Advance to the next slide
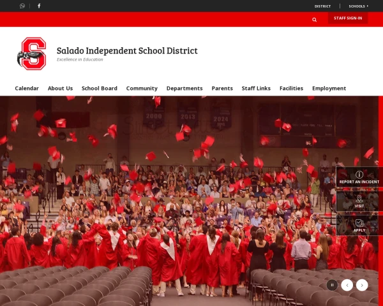Image resolution: width=383 pixels, height=306 pixels. pyautogui.click(x=362, y=285)
